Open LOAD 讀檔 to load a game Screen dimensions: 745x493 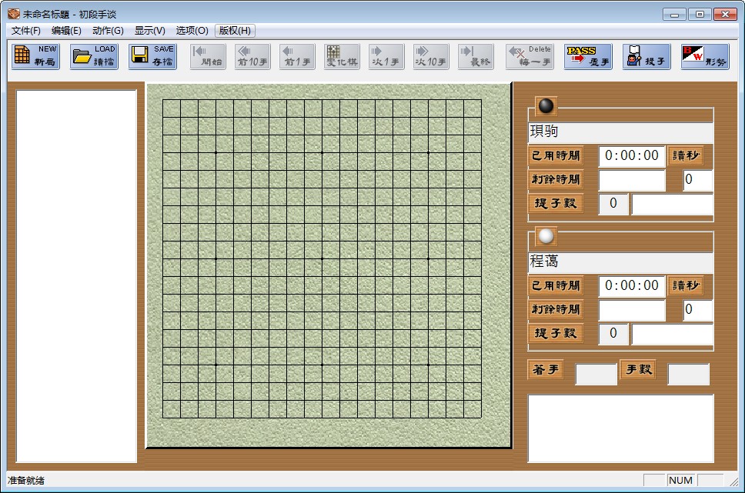(x=94, y=56)
